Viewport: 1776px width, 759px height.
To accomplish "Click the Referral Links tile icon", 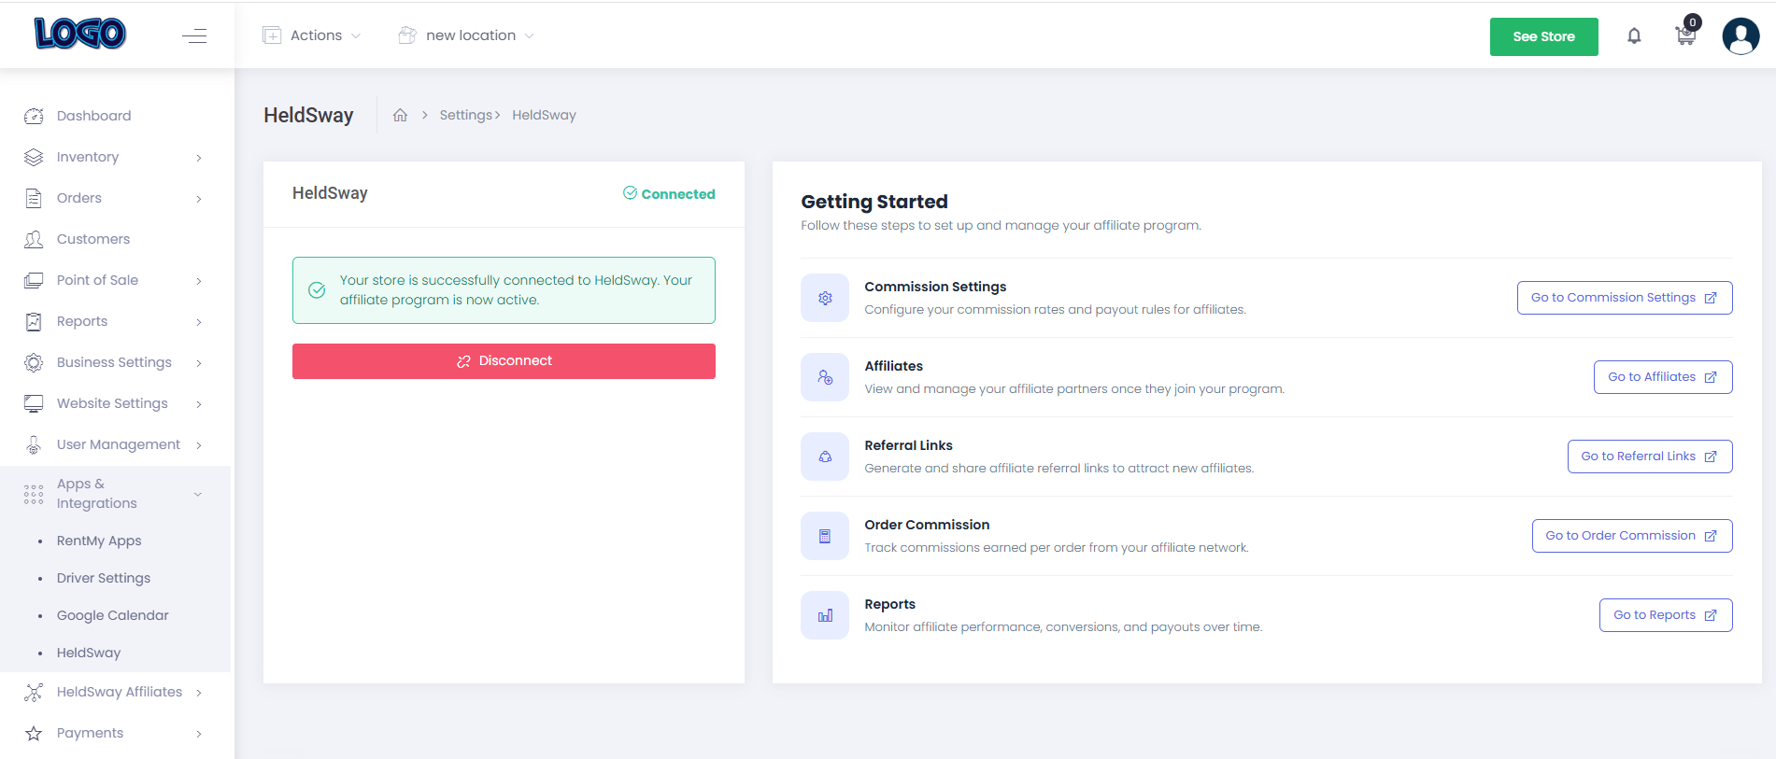I will click(825, 457).
